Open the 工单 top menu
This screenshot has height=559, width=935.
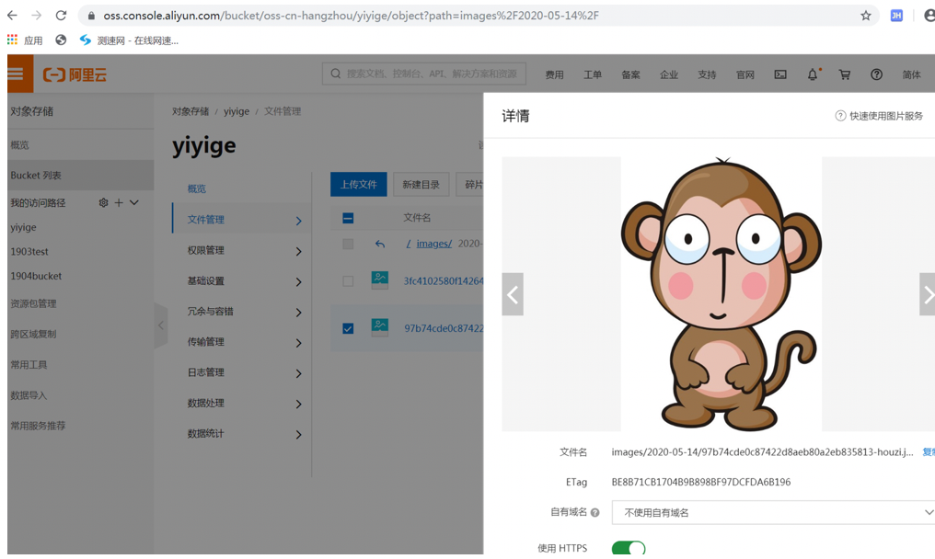click(x=592, y=74)
